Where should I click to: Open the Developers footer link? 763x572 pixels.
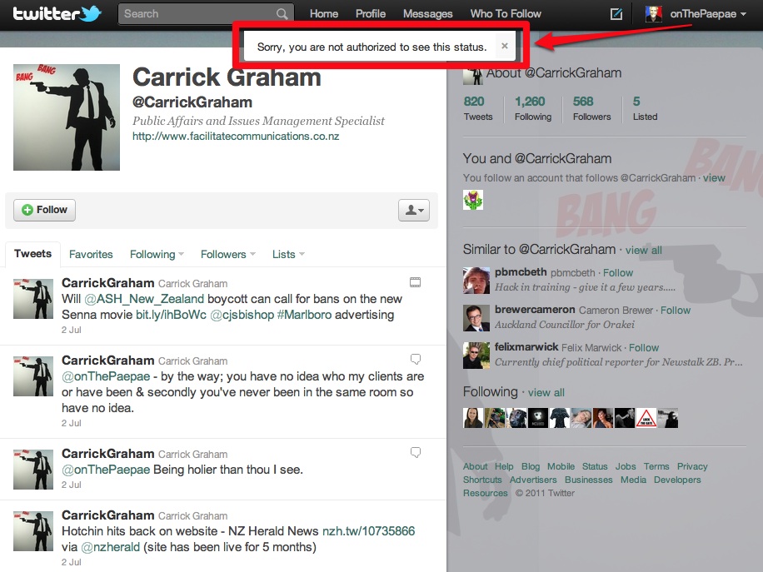pos(677,480)
